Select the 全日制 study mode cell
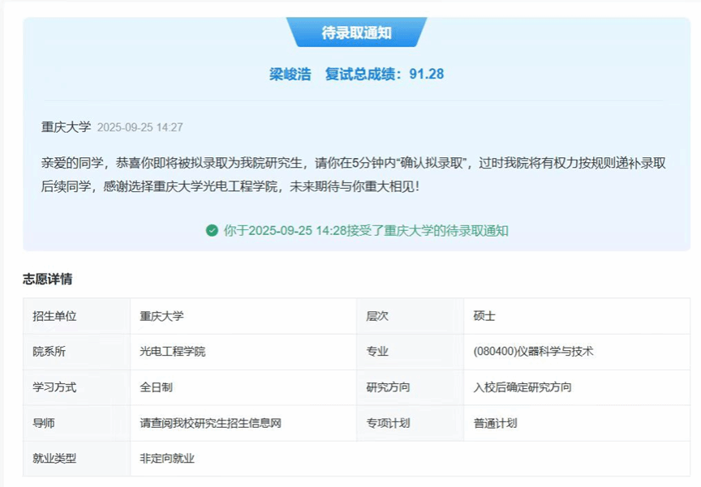701x487 pixels. (156, 387)
